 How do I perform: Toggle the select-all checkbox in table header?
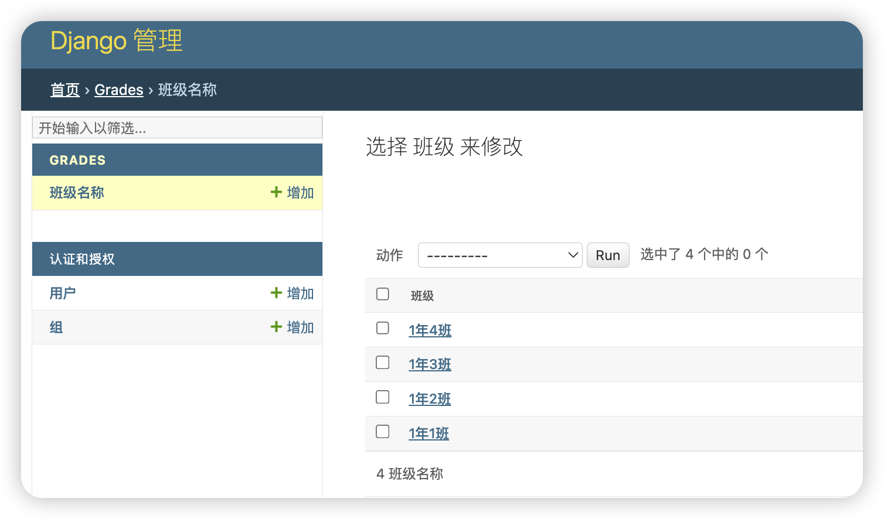pos(383,294)
